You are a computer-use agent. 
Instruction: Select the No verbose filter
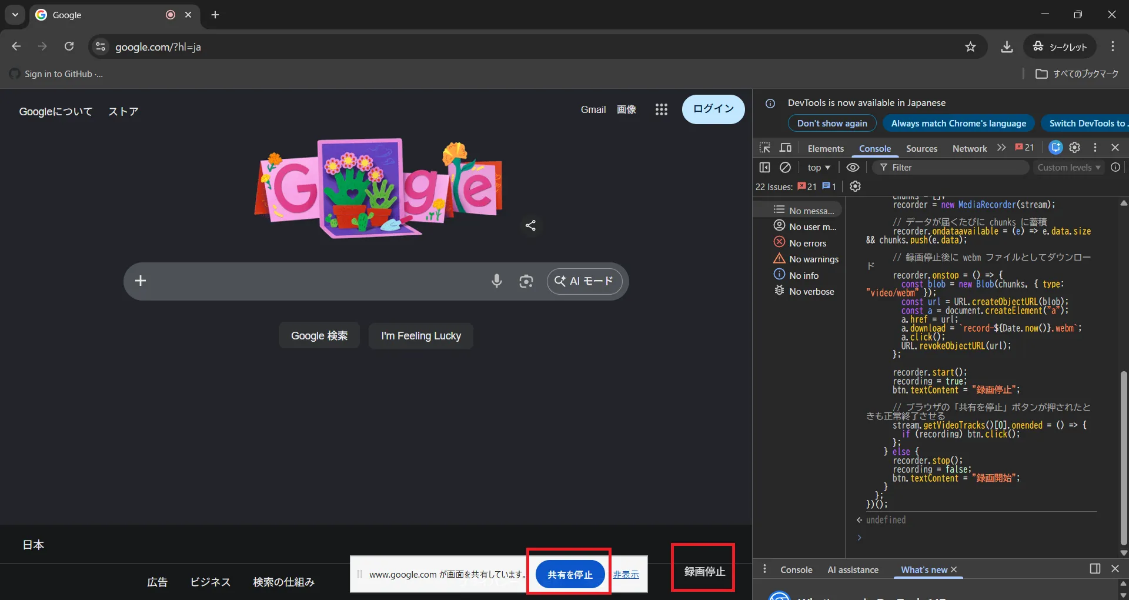pyautogui.click(x=804, y=291)
